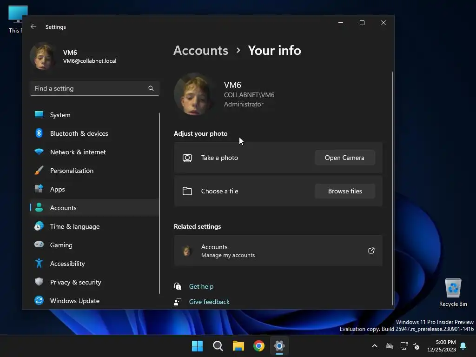Click the Open Camera button
476x357 pixels.
click(x=345, y=158)
